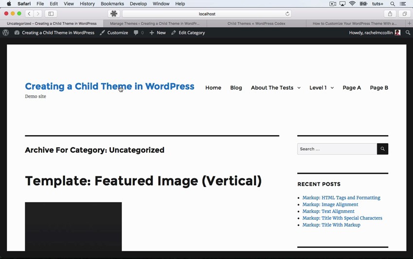This screenshot has width=413, height=259.
Task: Click the admin bar search magnifier
Action: (x=408, y=33)
